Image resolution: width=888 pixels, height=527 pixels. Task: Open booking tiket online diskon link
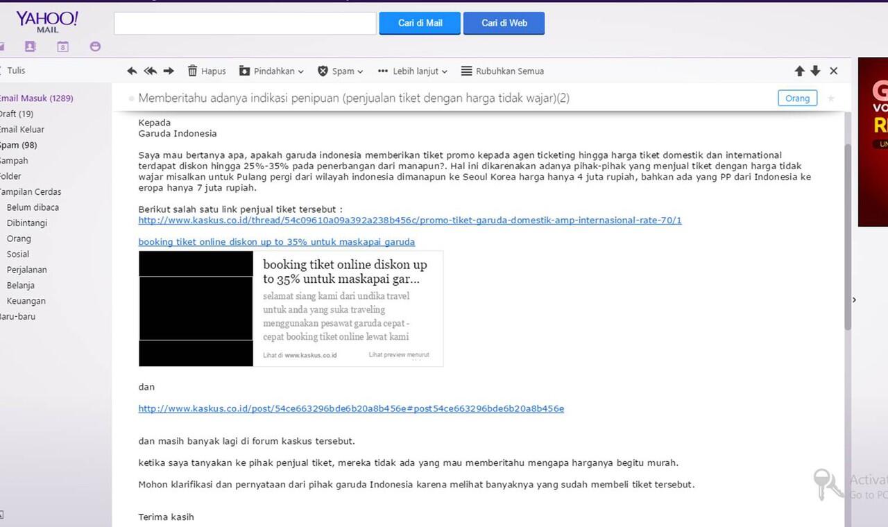click(x=277, y=242)
